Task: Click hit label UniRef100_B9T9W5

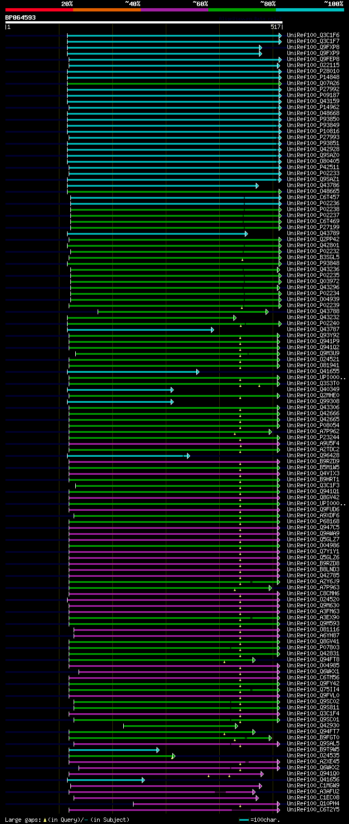Action: point(313,750)
